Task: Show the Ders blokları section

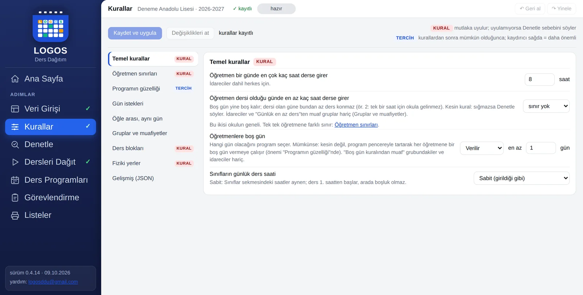Action: 153,148
